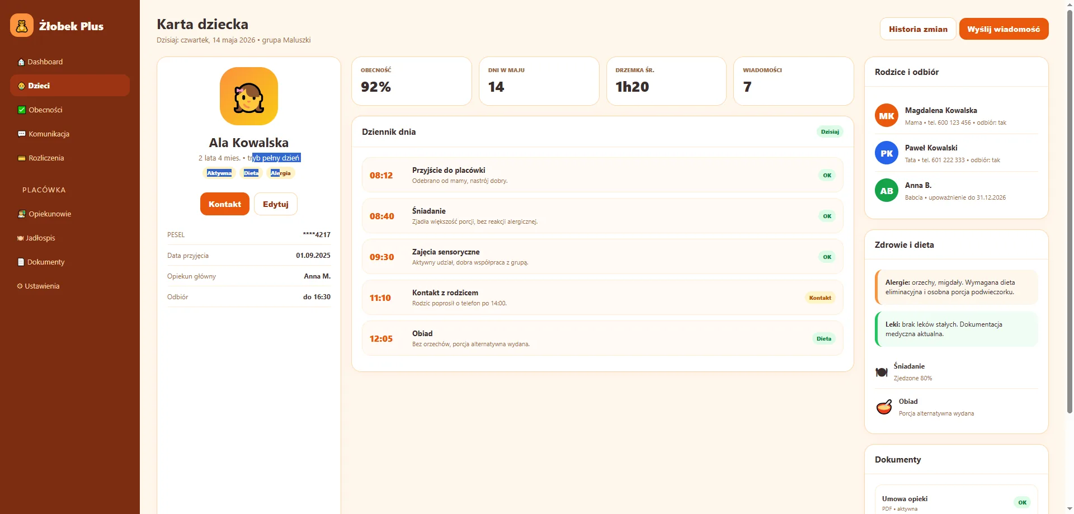This screenshot has width=1074, height=514.
Task: Click the plate icon next to Śniadanie
Action: (882, 372)
